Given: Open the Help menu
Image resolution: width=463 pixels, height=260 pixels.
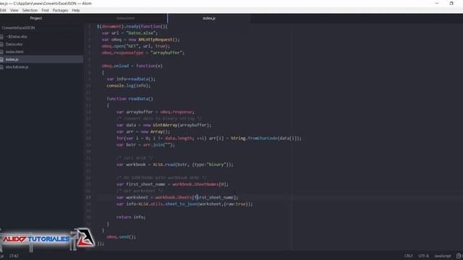Looking at the screenshot, I should [76, 10].
